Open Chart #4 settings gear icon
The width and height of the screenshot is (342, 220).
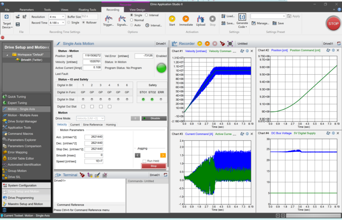click(x=328, y=133)
